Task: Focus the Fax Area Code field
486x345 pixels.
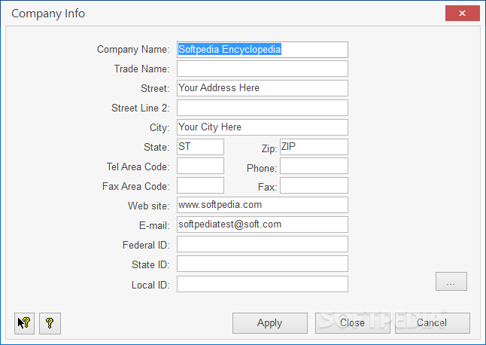Action: point(201,185)
